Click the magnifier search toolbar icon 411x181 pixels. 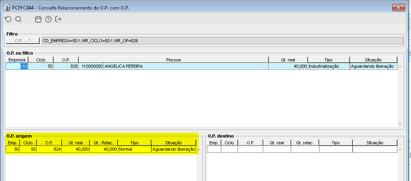pos(18,19)
